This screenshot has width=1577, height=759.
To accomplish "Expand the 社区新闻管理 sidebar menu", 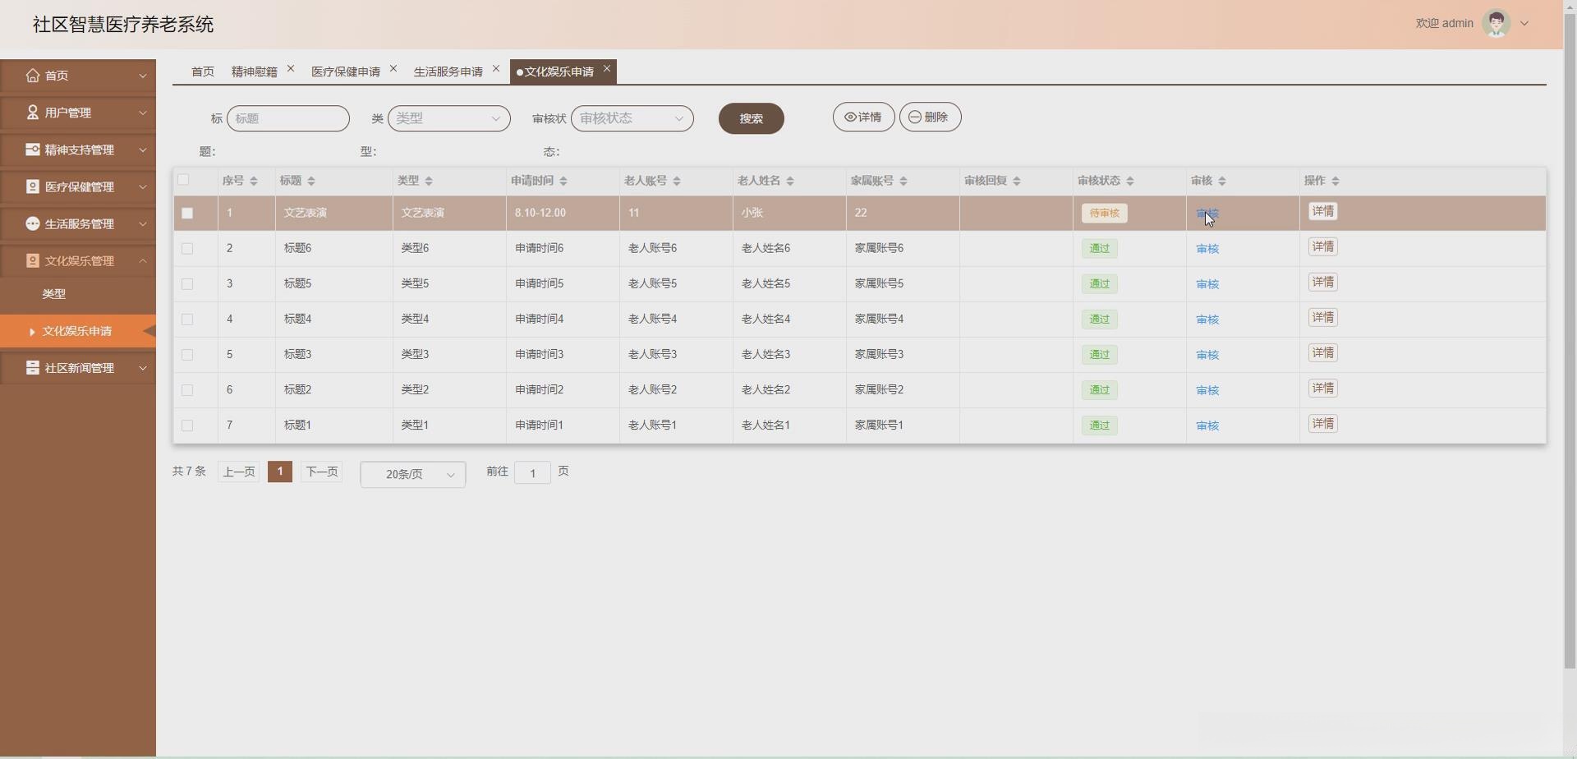I will pyautogui.click(x=143, y=368).
